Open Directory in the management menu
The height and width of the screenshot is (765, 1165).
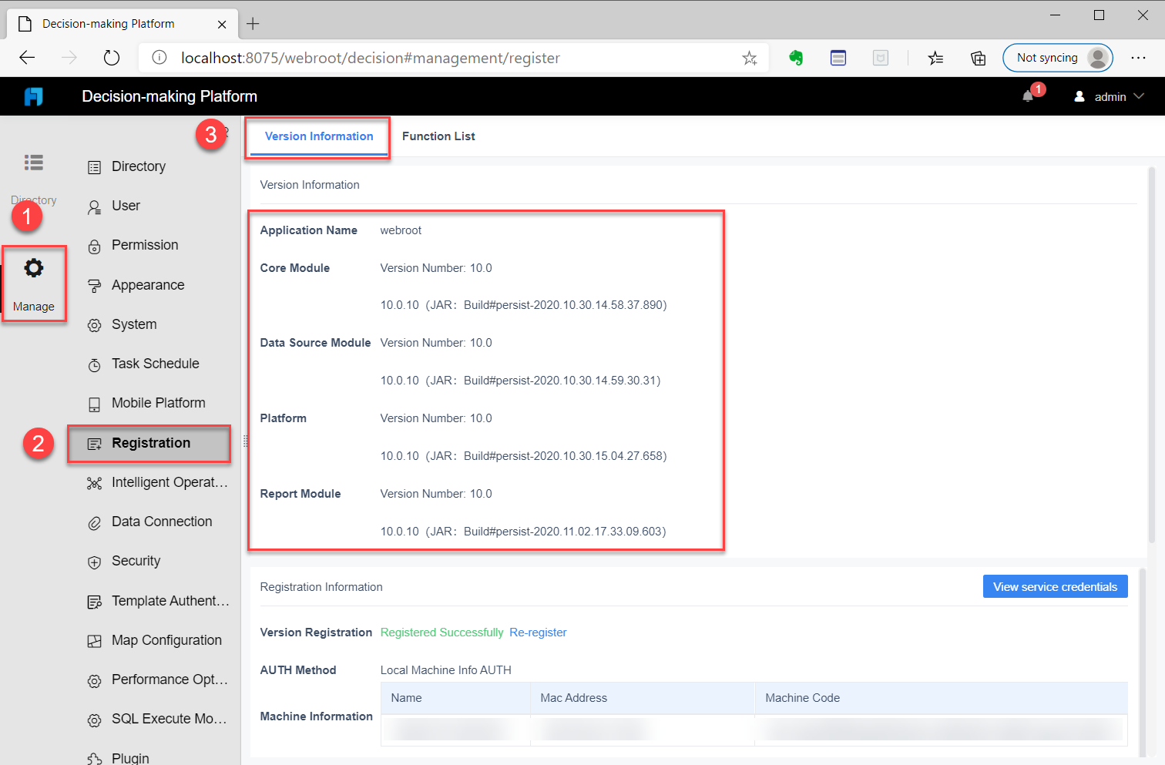point(139,166)
